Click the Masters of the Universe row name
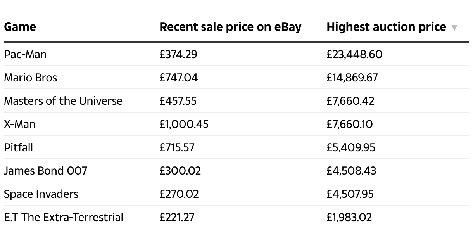 (63, 101)
